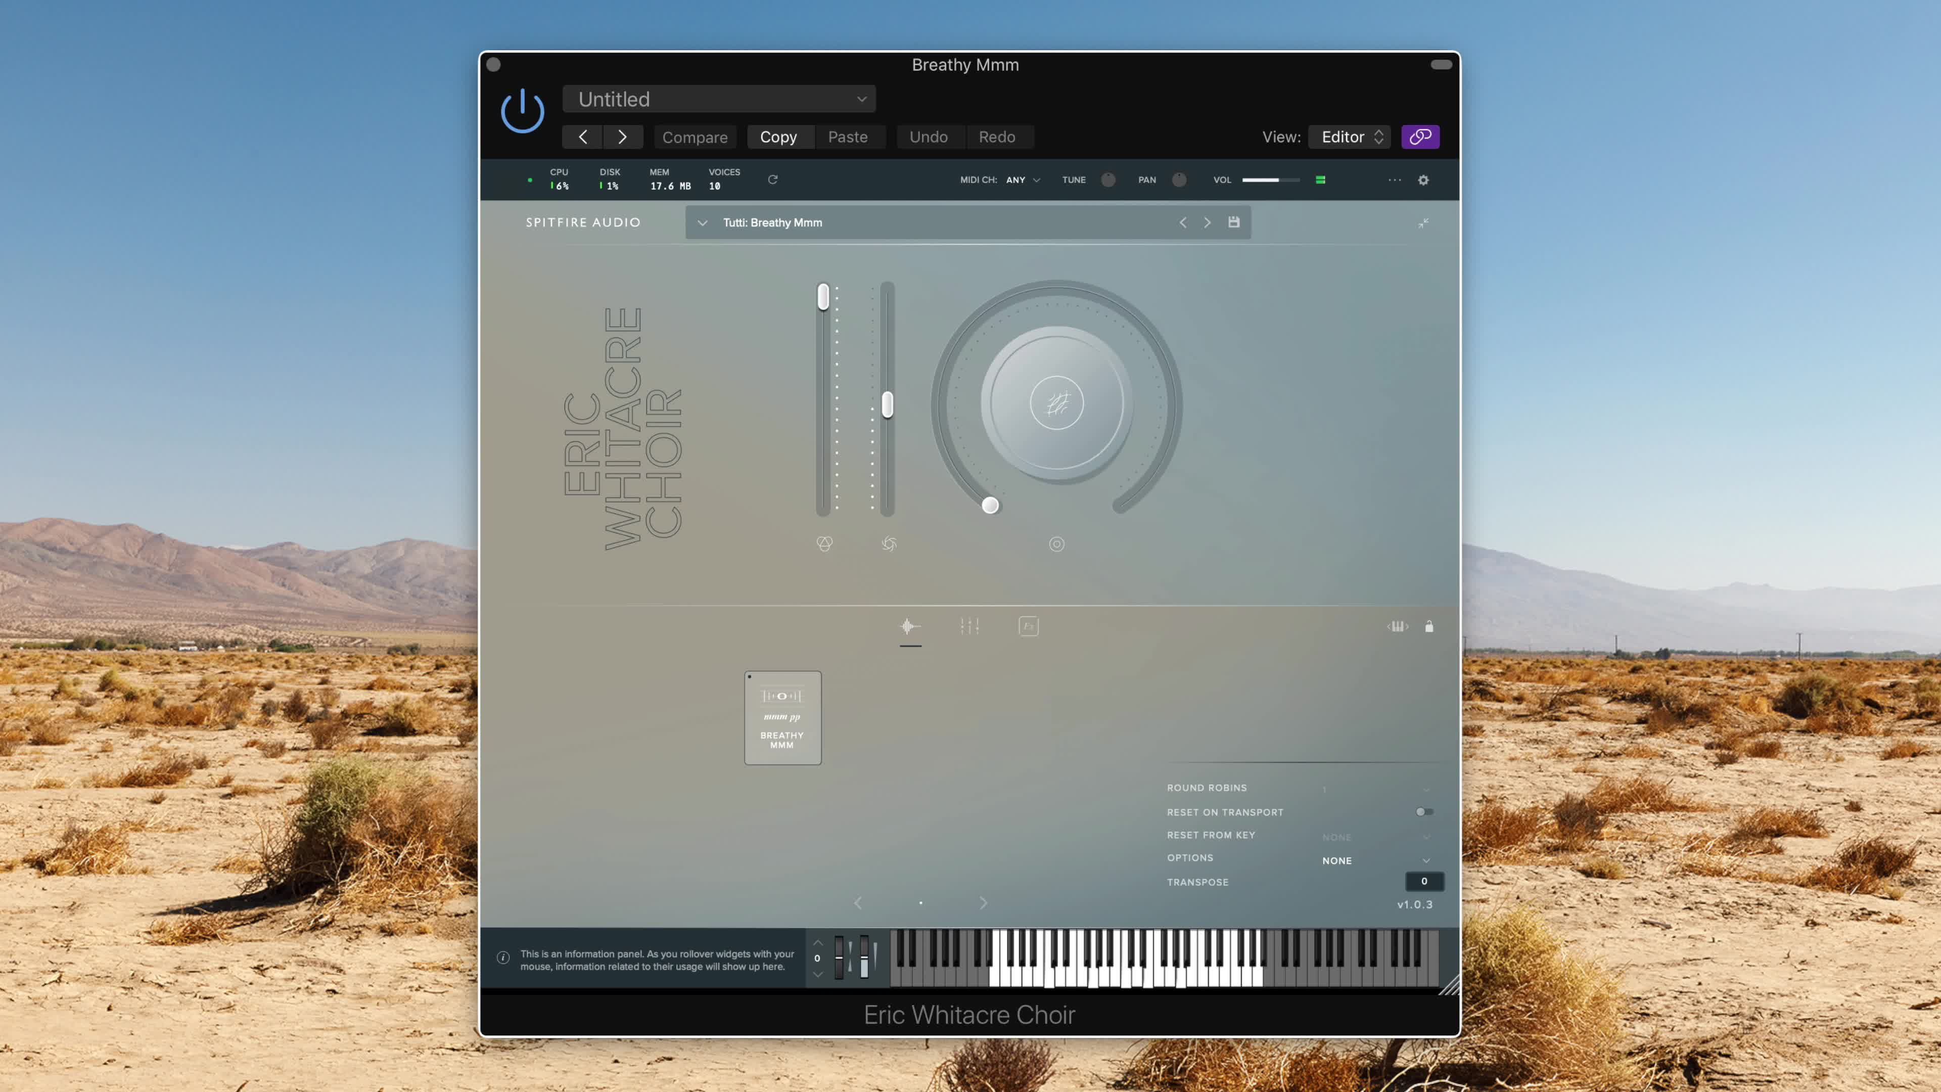Save preset with the floppy disk icon
This screenshot has width=1941, height=1092.
(1233, 222)
